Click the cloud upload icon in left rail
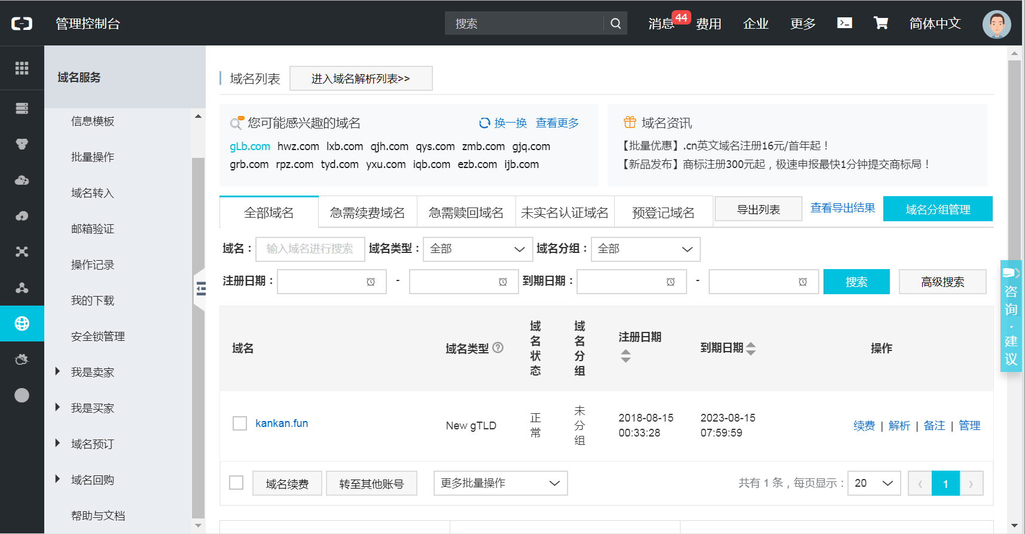 [x=22, y=216]
